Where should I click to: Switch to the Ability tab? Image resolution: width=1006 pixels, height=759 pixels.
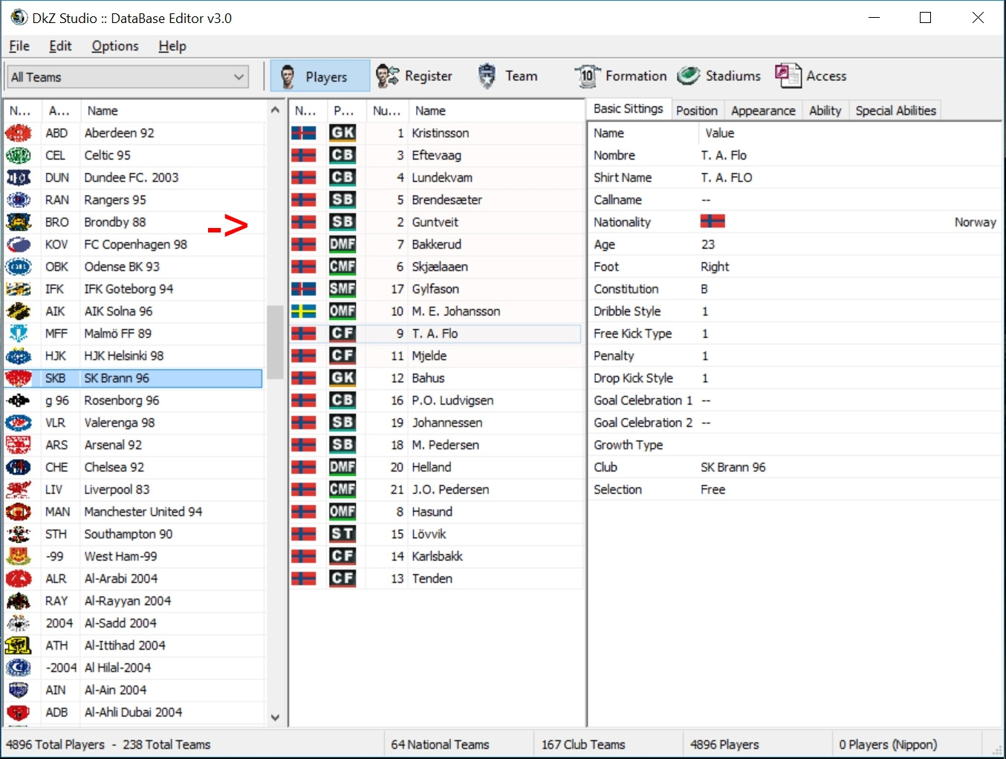pyautogui.click(x=825, y=111)
